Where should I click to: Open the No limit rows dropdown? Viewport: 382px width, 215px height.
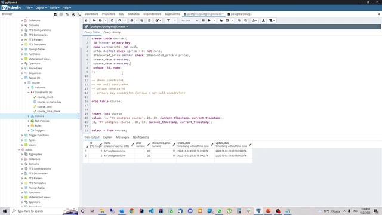189,21
